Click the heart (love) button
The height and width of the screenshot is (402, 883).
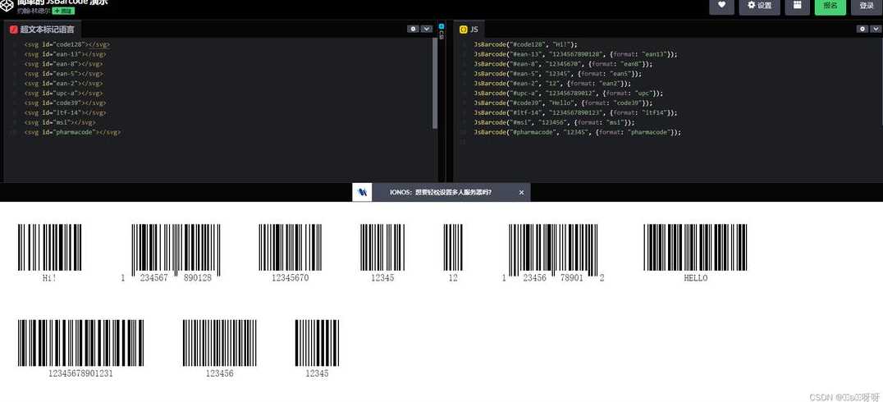[x=721, y=6]
